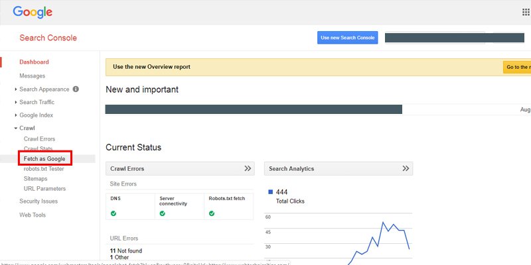This screenshot has width=531, height=265.
Task: Select Fetch as Google
Action: coord(44,159)
